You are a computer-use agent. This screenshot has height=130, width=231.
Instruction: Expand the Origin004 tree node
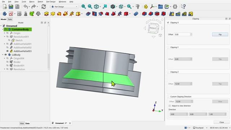pyautogui.click(x=4, y=58)
